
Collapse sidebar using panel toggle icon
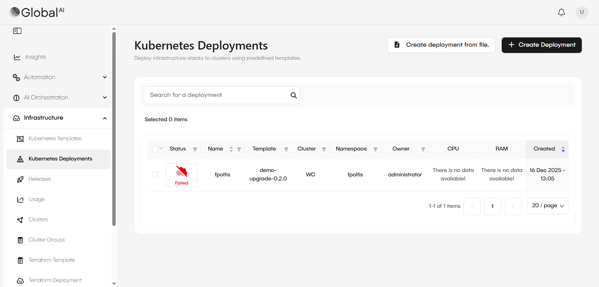(x=17, y=31)
